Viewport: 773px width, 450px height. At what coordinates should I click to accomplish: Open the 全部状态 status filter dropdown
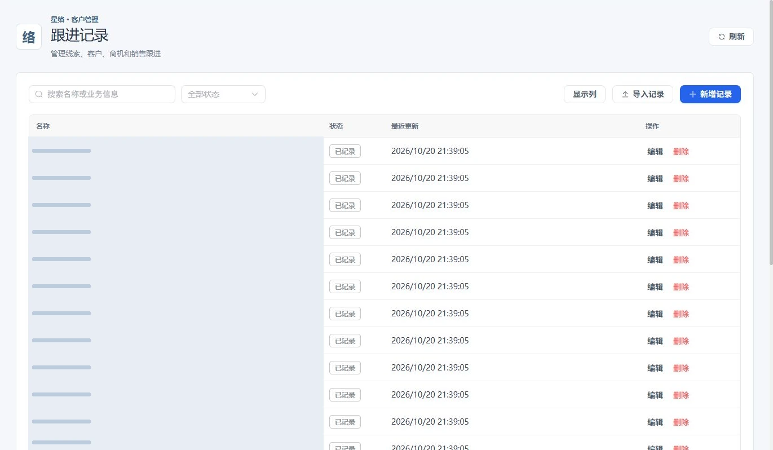point(223,94)
